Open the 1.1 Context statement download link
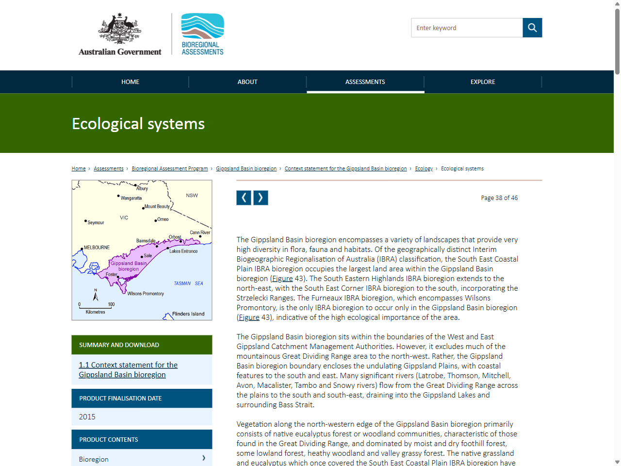This screenshot has width=621, height=466. 128,369
